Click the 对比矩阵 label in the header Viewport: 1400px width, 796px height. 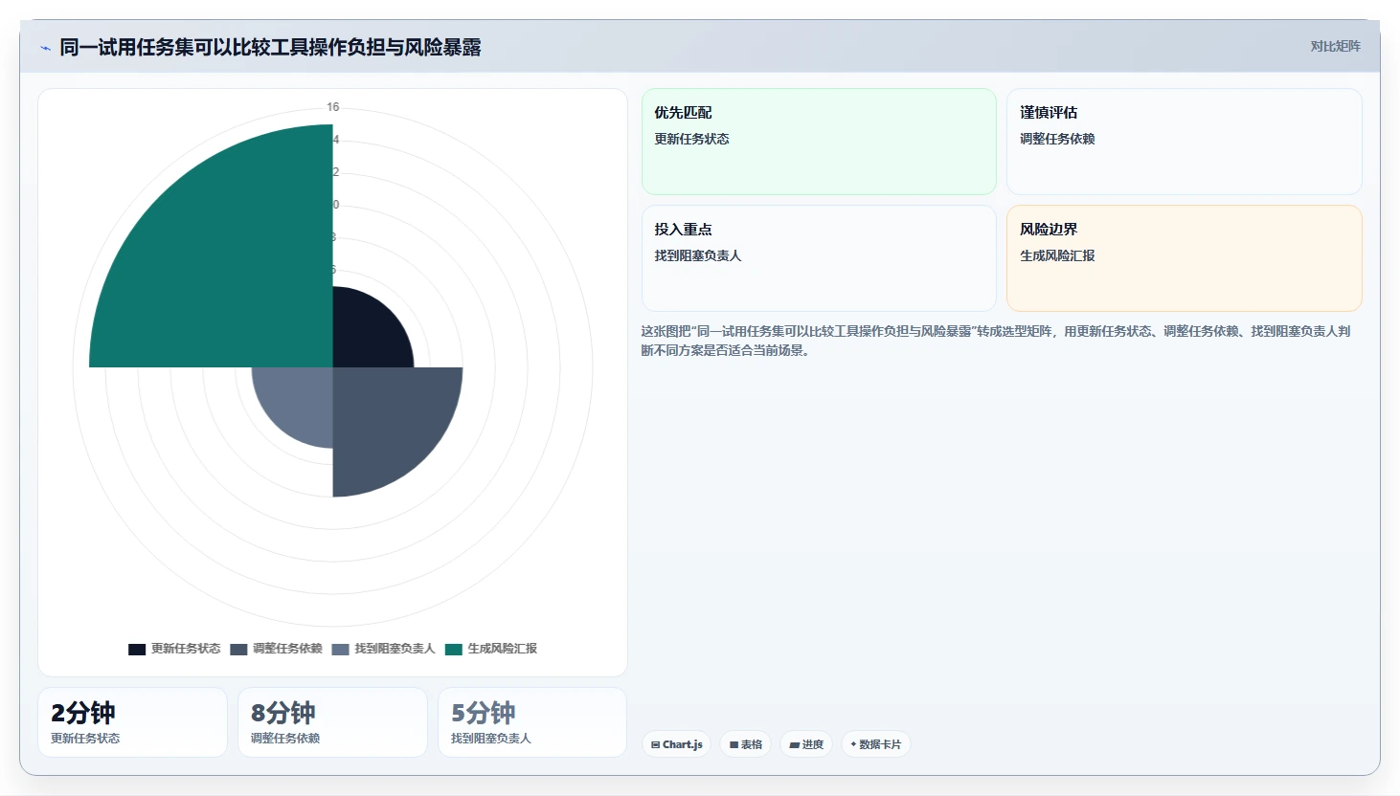(x=1335, y=46)
